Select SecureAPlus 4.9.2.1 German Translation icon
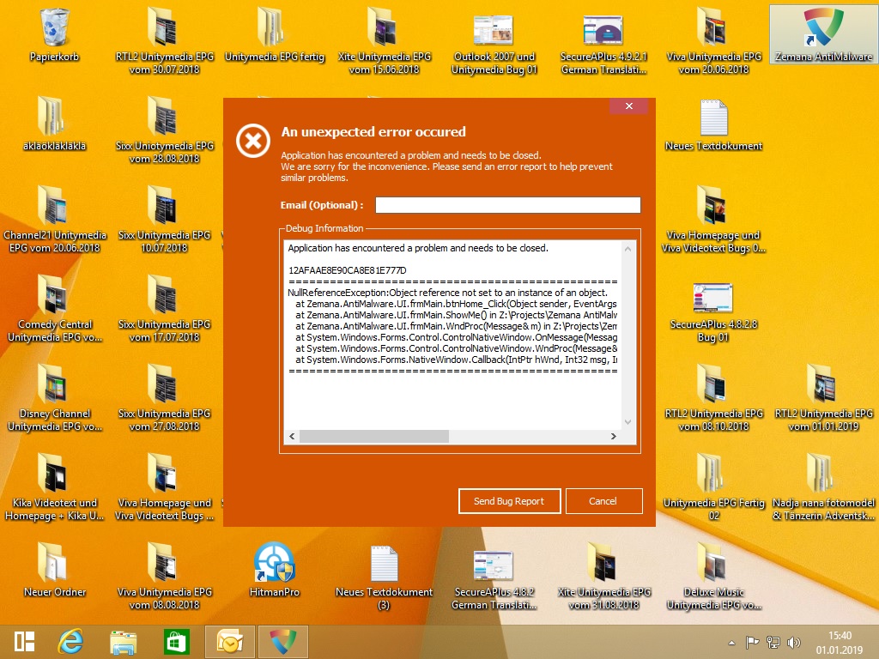 point(603,46)
